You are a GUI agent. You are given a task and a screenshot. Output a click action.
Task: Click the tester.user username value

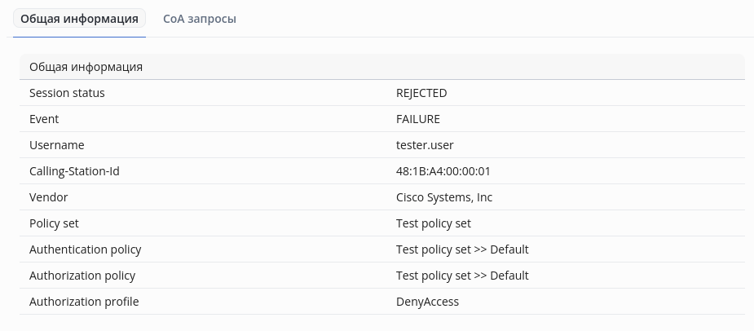425,145
